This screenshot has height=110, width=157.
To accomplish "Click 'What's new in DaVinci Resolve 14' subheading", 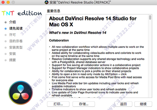I will click(x=78, y=33).
